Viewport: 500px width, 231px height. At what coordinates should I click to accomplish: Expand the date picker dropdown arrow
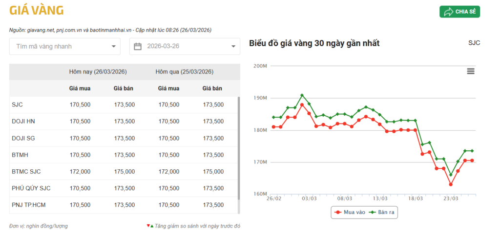[233, 47]
